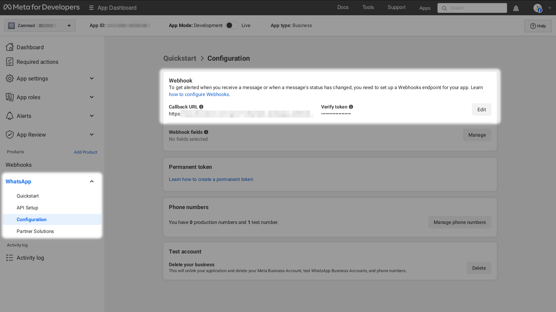Click the Required actions checklist icon
Image resolution: width=556 pixels, height=312 pixels.
coord(10,62)
